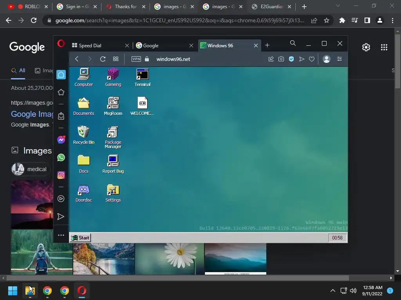
Task: Launch the Doordisc shortcut
Action: pos(84,193)
